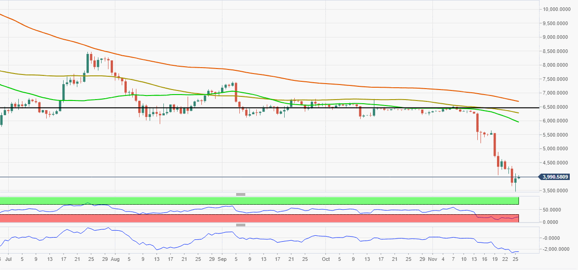The image size is (578, 270).
Task: Click the 25 date label at chart end
Action: [515, 259]
